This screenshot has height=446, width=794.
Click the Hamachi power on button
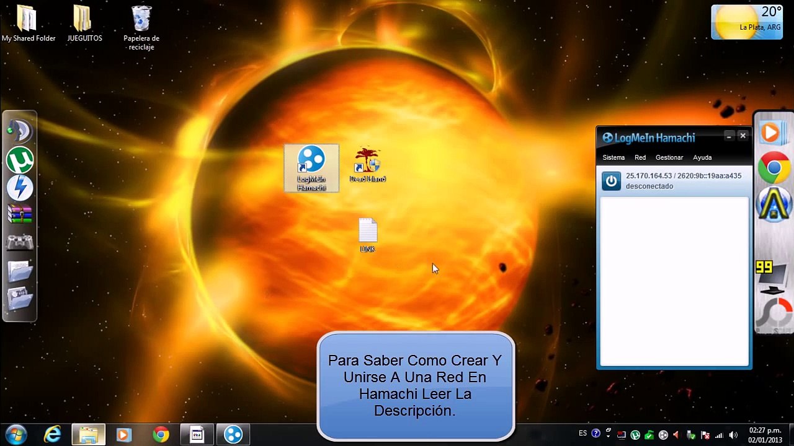(611, 181)
